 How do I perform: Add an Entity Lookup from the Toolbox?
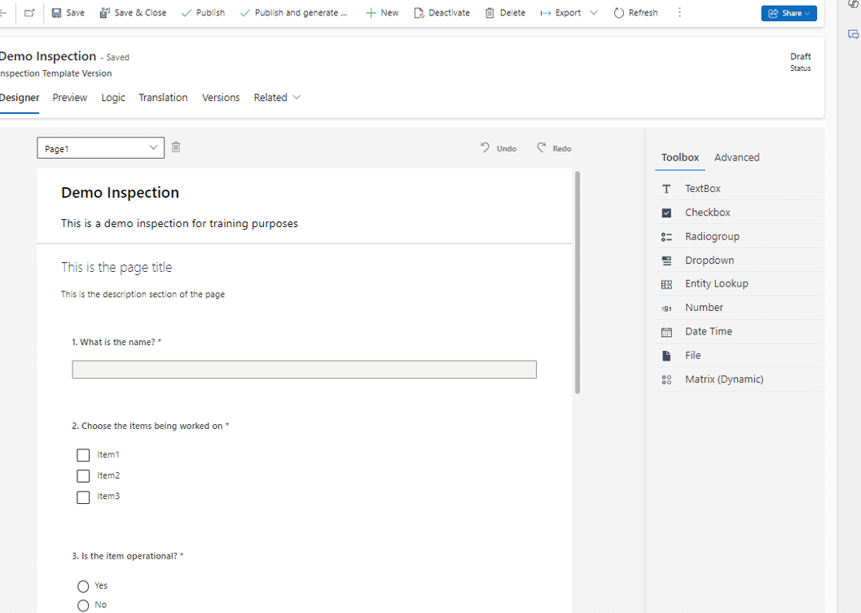(x=717, y=282)
